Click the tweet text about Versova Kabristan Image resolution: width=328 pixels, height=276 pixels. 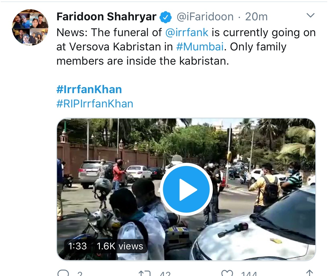pos(186,47)
